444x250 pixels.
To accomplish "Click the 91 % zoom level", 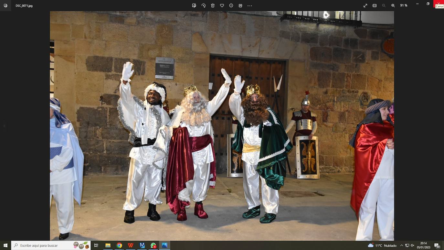I will pos(404,5).
